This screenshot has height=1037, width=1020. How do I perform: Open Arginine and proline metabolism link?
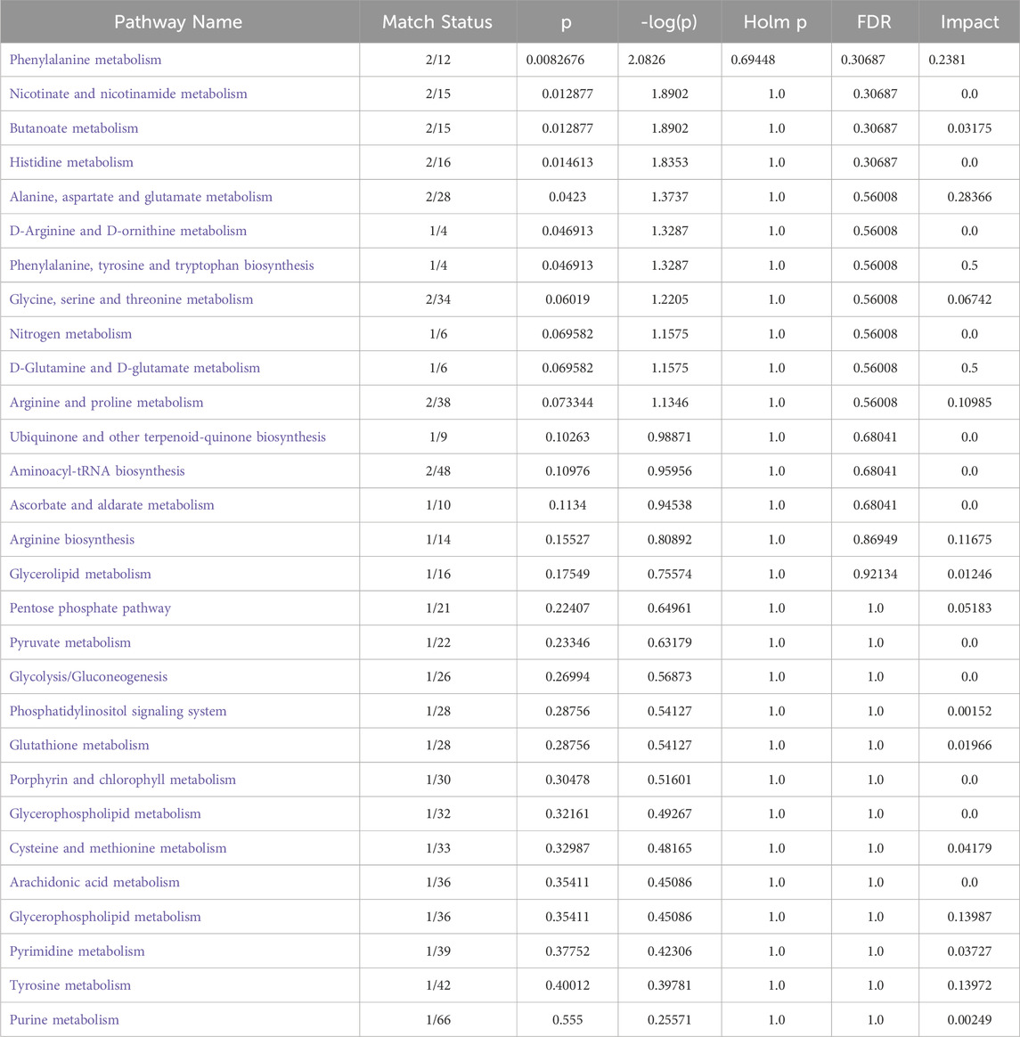pos(107,403)
